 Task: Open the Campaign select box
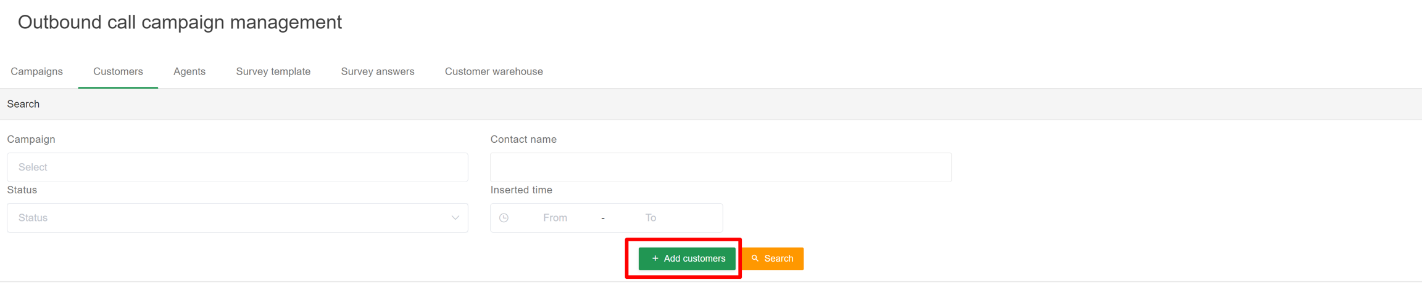coord(237,167)
